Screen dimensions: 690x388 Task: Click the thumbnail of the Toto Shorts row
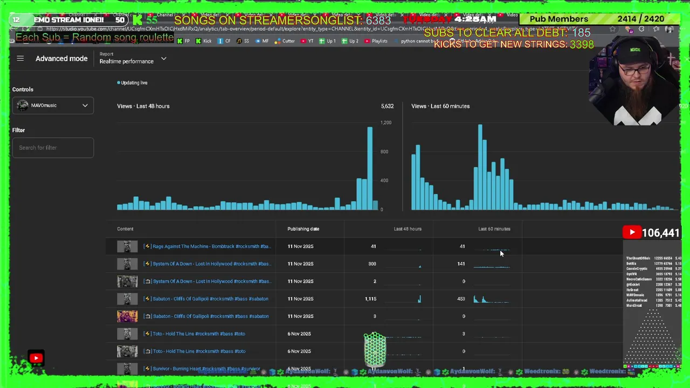[127, 334]
